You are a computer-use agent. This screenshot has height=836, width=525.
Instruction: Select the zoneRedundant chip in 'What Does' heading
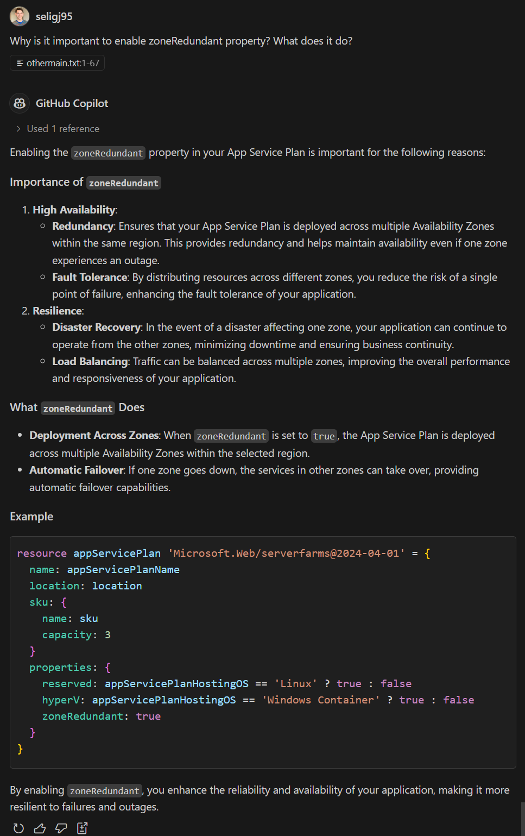coord(77,408)
